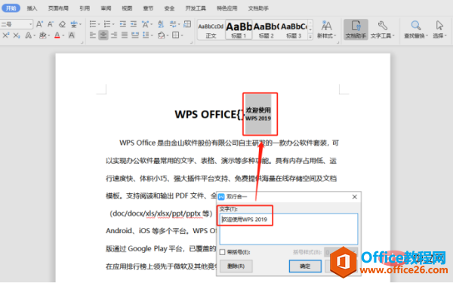453x283 pixels.
Task: Switch to the 章节 tab
Action: pos(148,8)
